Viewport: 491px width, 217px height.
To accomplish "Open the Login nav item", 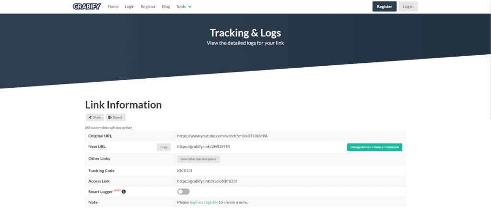I will click(x=129, y=7).
